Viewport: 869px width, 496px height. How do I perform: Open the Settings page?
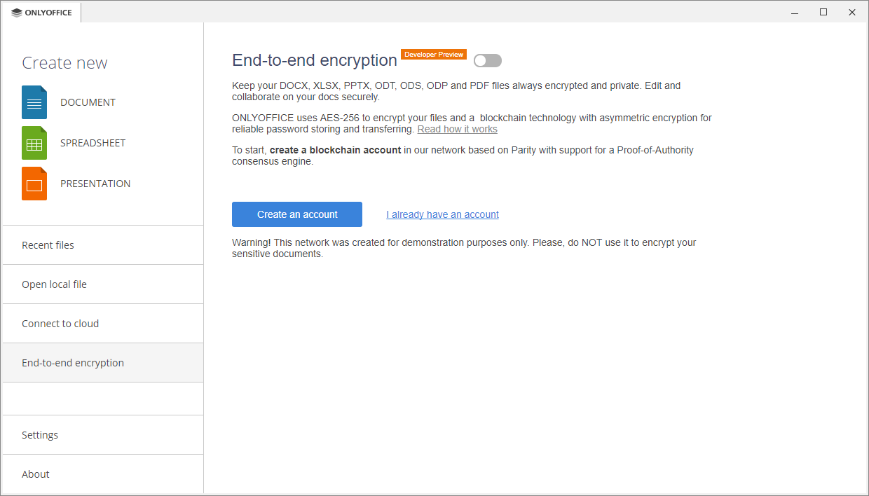point(40,435)
